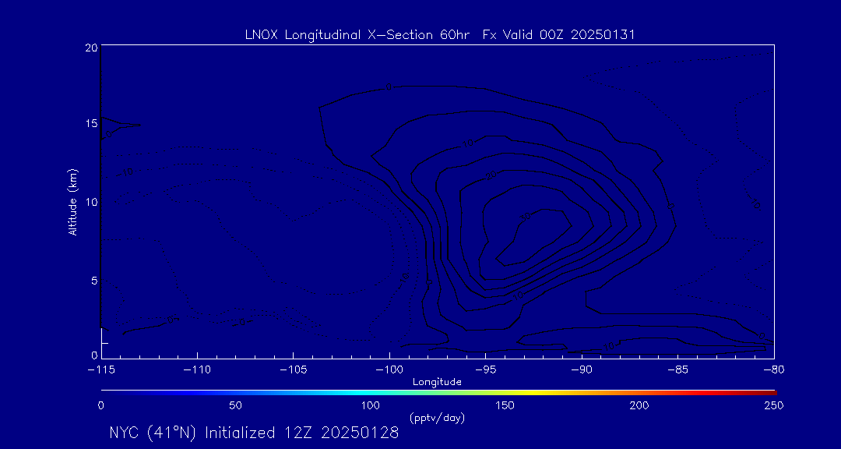The width and height of the screenshot is (841, 449).
Task: Select the "(pptv/day)" units label
Action: click(x=437, y=418)
